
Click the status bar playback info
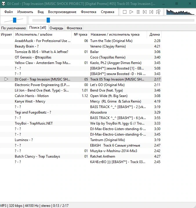pos(34,206)
